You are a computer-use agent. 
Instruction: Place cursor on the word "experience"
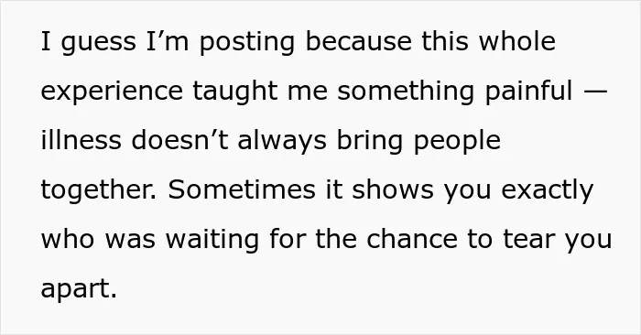click(x=112, y=92)
